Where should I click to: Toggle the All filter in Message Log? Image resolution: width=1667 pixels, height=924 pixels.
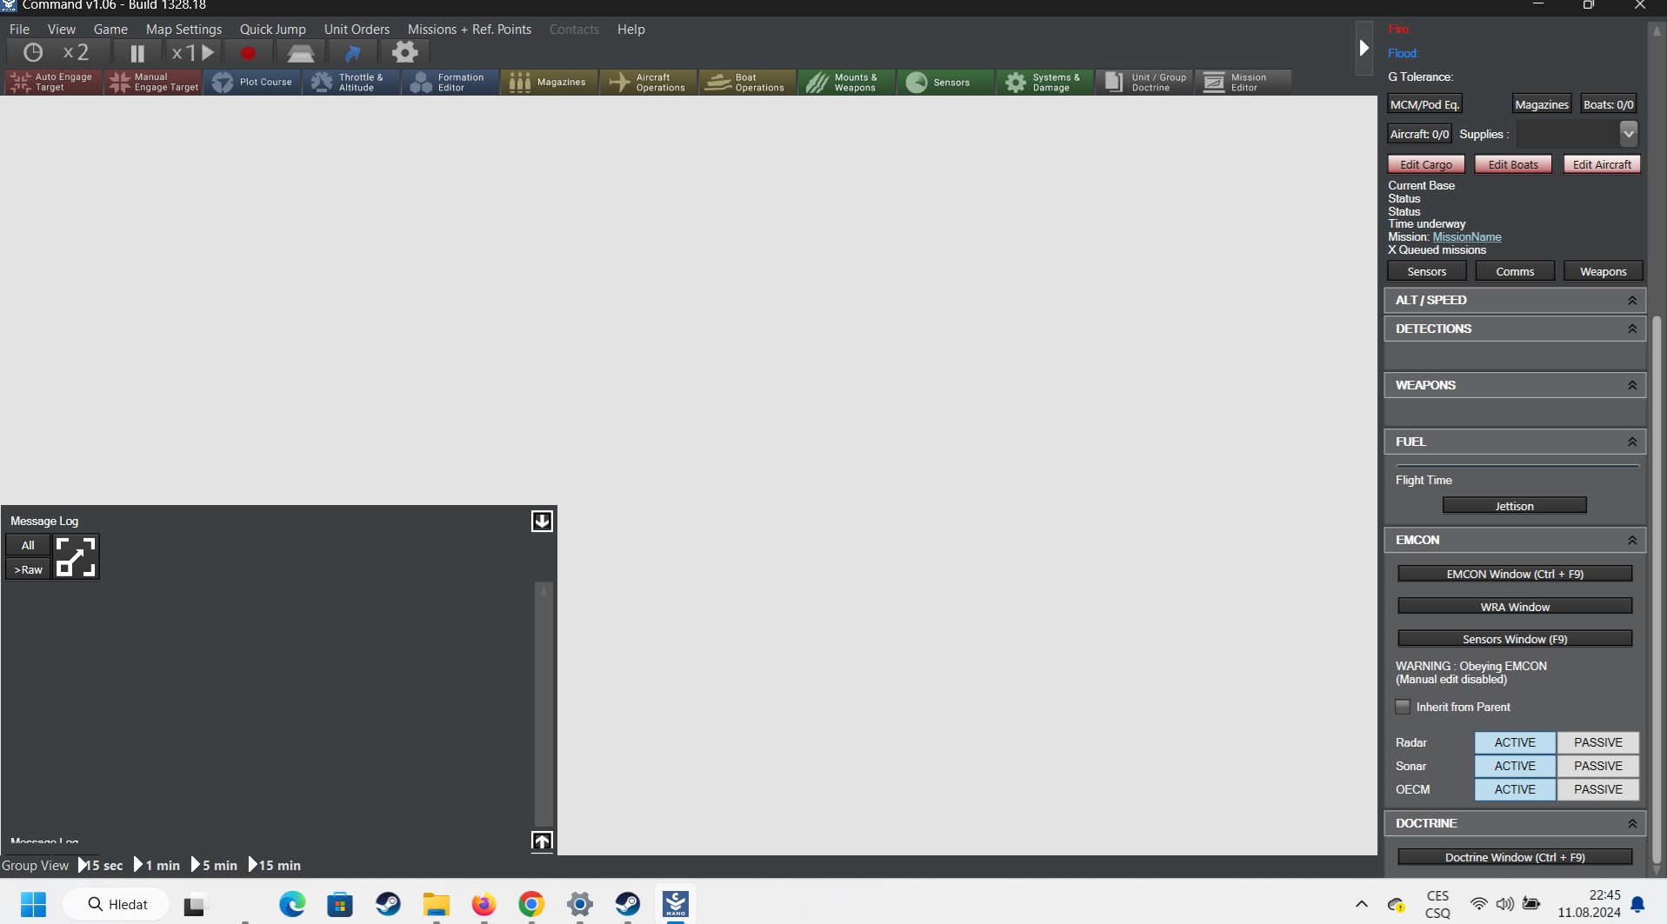28,545
